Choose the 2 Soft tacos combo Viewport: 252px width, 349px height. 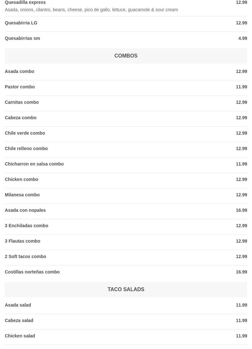(26, 256)
